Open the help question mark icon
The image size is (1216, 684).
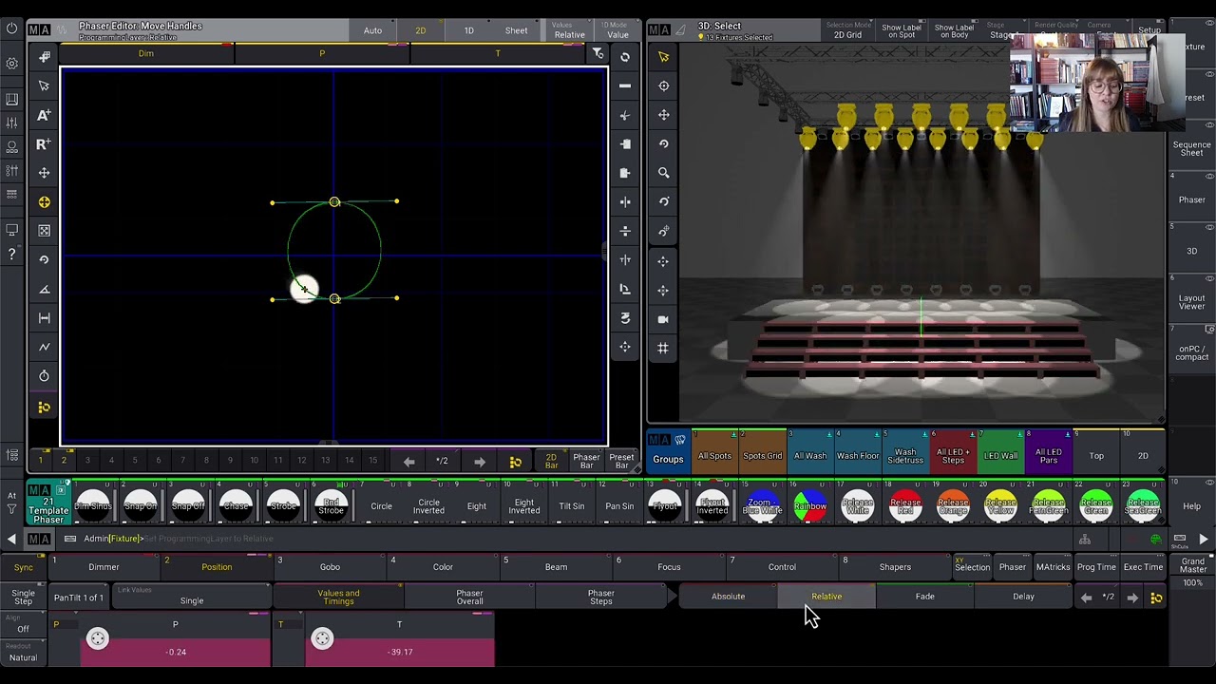[11, 255]
